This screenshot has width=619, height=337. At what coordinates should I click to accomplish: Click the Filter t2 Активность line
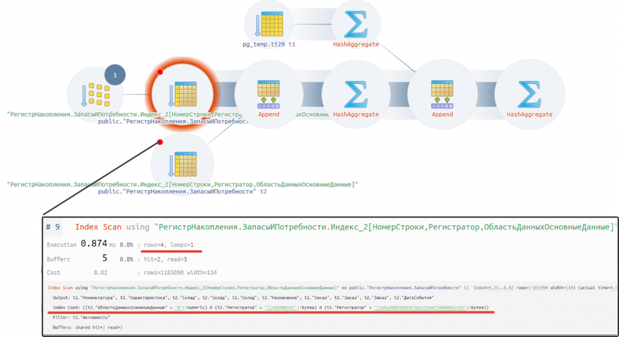(82, 317)
